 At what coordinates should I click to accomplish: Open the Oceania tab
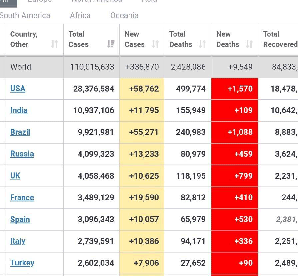point(124,16)
